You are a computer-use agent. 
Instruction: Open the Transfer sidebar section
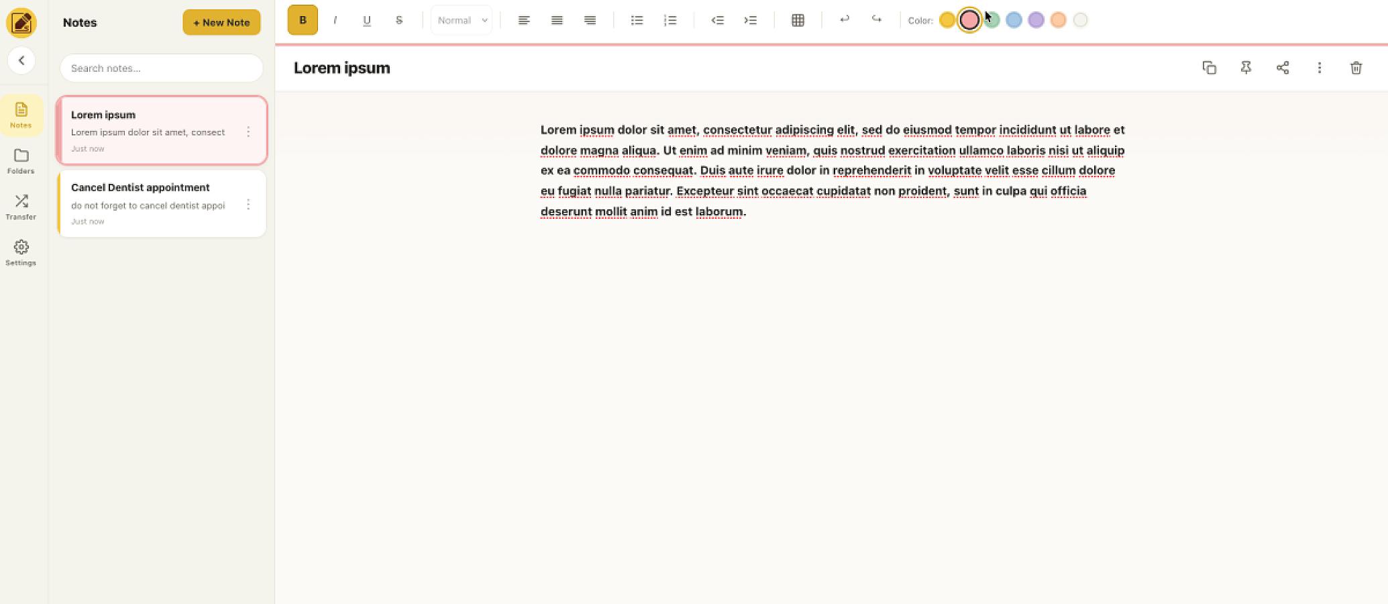tap(21, 207)
